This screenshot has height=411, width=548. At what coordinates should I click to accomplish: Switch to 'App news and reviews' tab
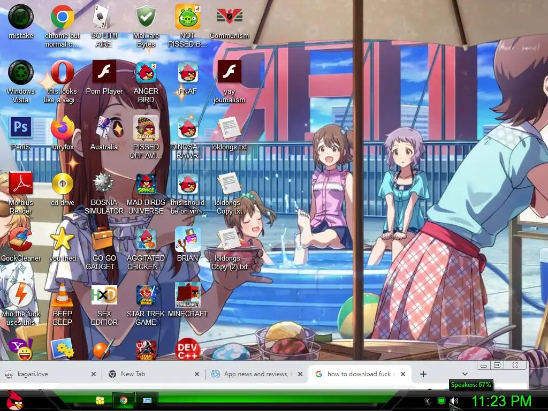pyautogui.click(x=257, y=374)
